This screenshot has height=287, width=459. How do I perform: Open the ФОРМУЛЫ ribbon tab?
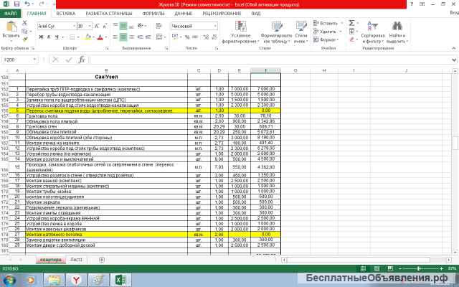pos(153,14)
